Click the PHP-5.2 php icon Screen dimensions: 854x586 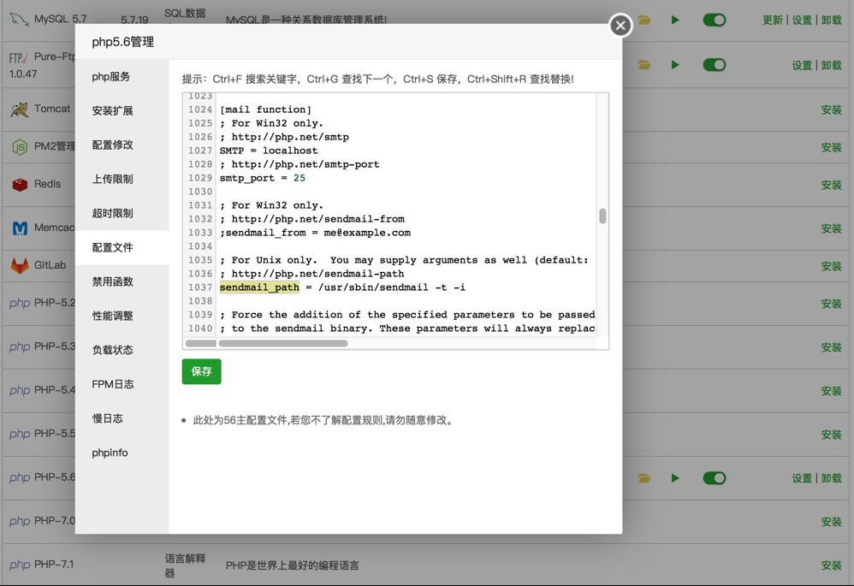coord(20,304)
